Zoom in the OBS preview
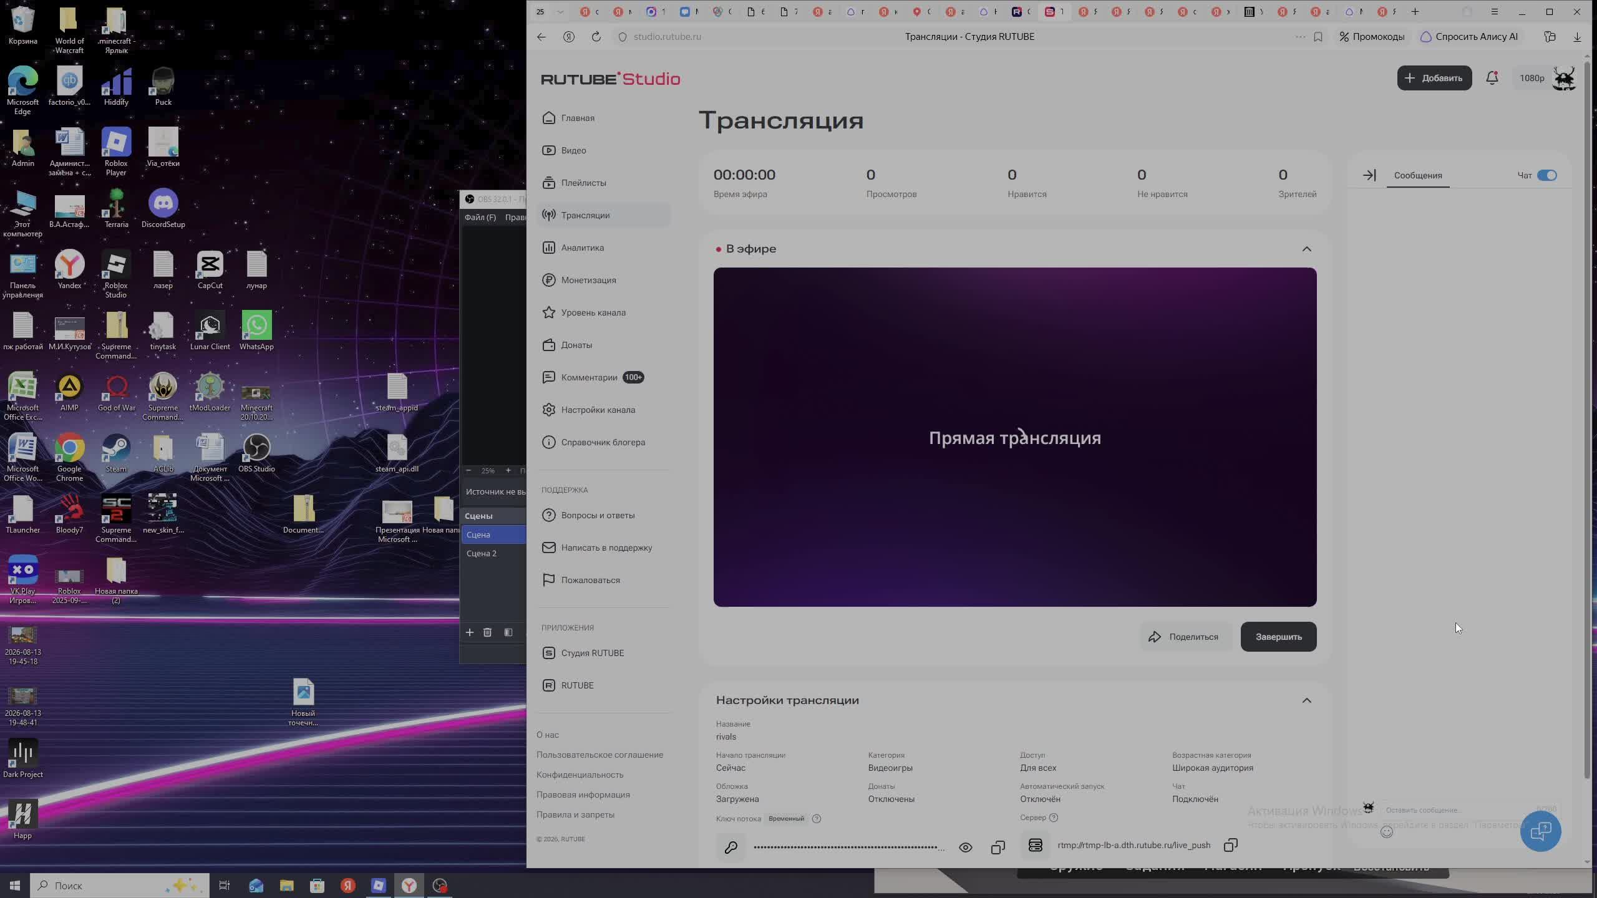1597x898 pixels. point(508,471)
